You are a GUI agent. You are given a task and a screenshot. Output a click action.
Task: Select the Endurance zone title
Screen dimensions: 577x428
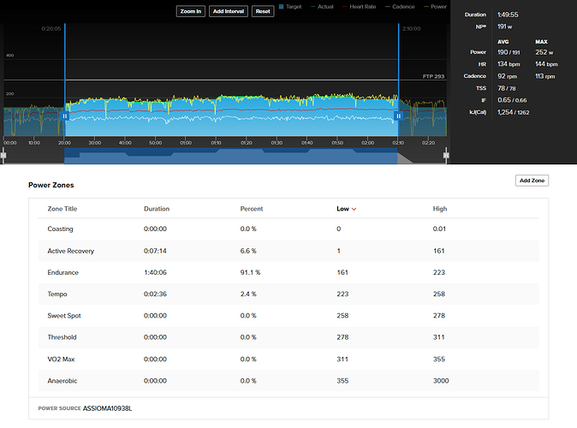point(63,272)
